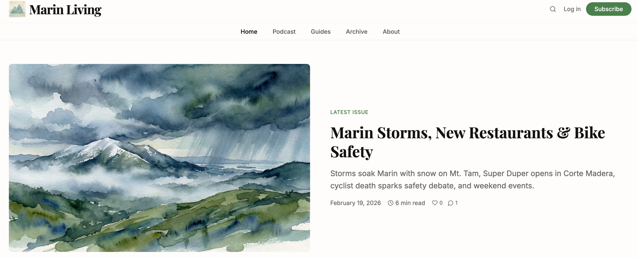This screenshot has width=637, height=258.
Task: Switch to the Archive tab
Action: pos(356,31)
